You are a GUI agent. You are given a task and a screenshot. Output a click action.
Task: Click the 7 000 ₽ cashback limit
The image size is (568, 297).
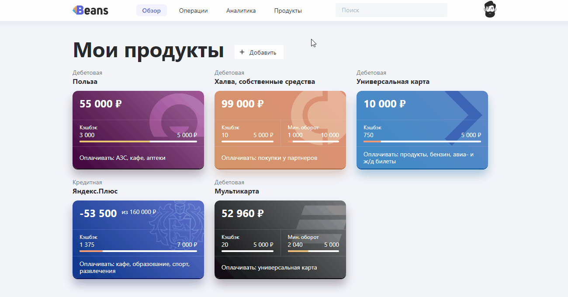[187, 245]
